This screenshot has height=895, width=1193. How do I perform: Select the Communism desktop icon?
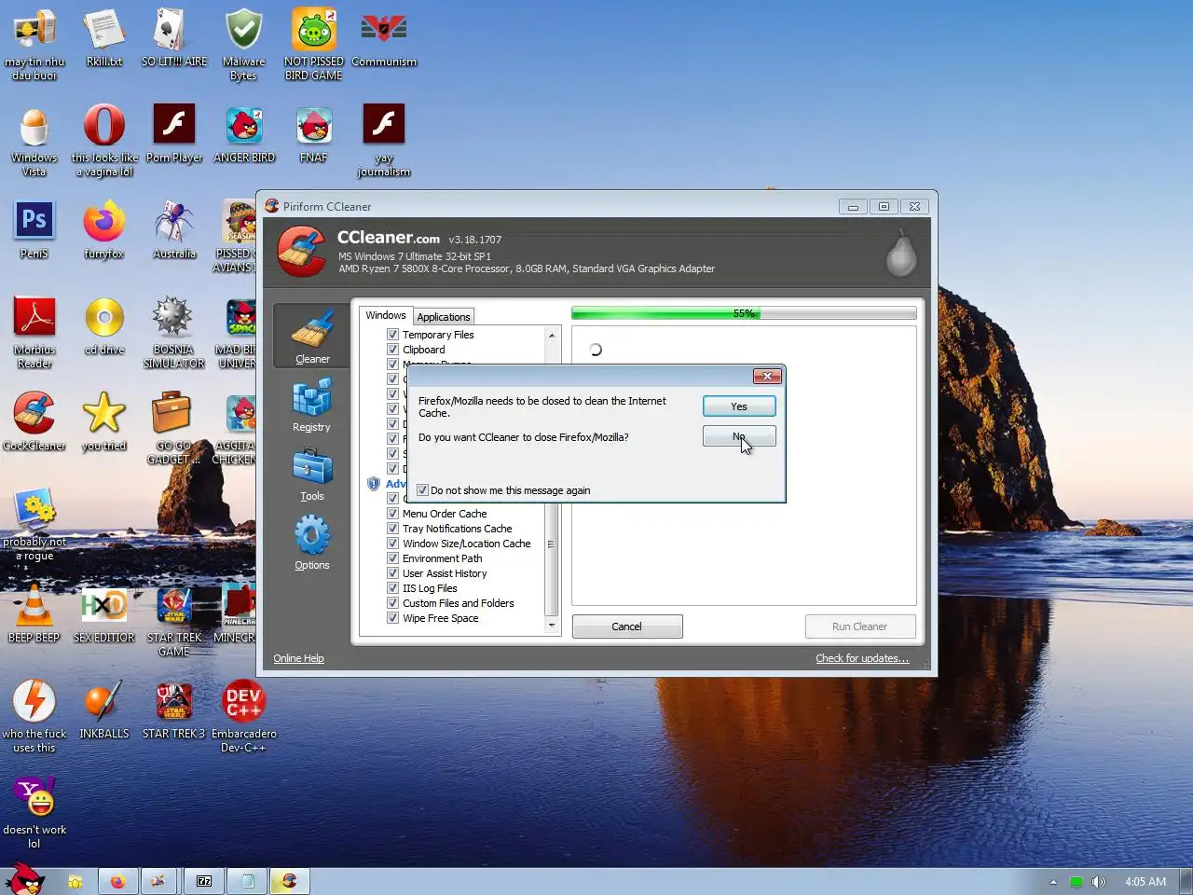click(384, 37)
